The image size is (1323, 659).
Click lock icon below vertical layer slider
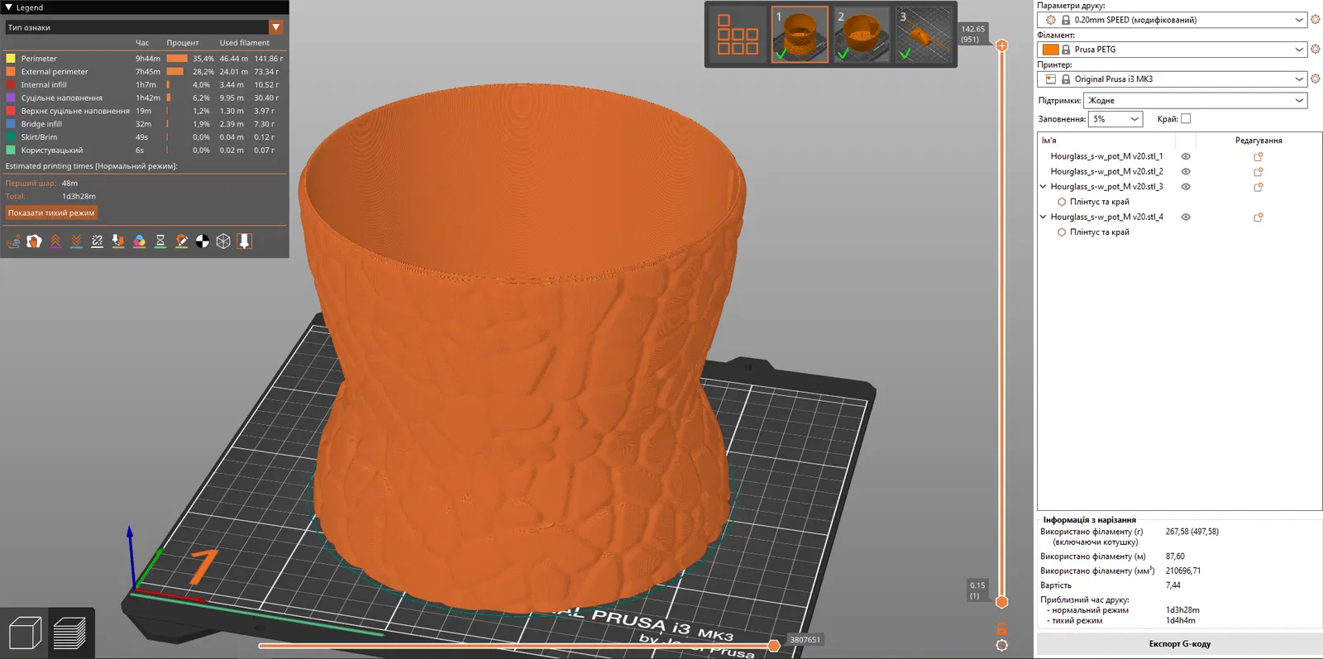click(1001, 629)
